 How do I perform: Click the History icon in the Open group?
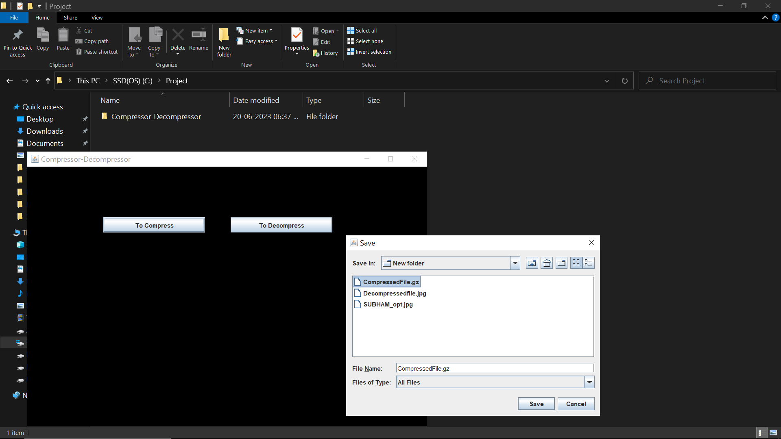pyautogui.click(x=325, y=53)
